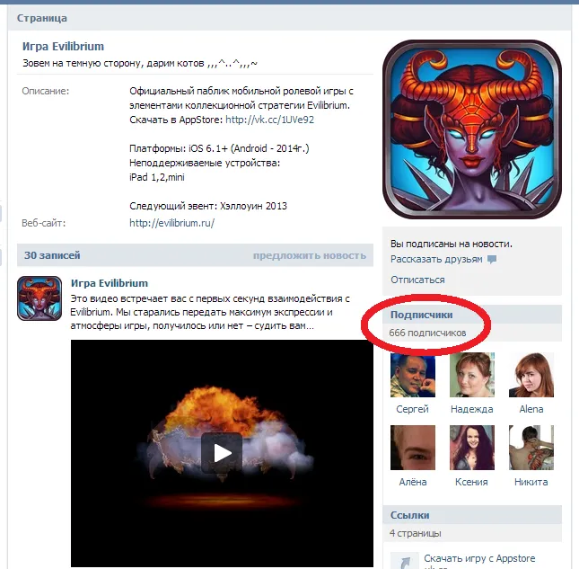Screen dimensions: 579x569
Task: Open the Ссылки section header
Action: tap(473, 515)
